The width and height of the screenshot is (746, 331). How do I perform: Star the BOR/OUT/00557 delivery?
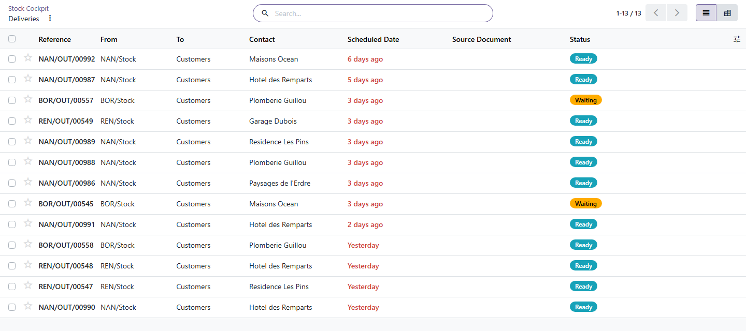click(x=28, y=99)
